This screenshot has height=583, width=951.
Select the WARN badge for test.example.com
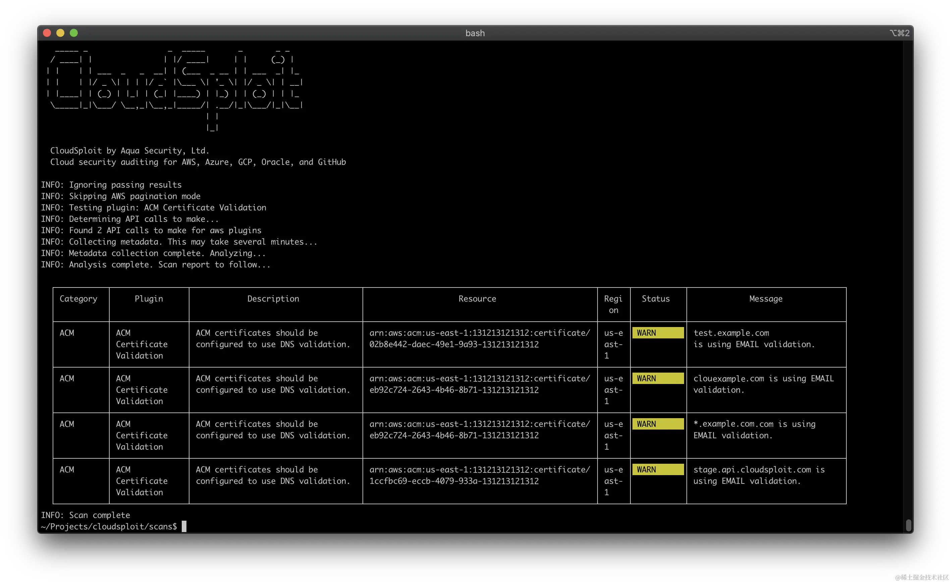click(658, 332)
